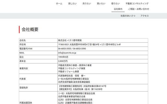Image resolution: width=167 pixels, height=104 pixels.
Task: Open the ホーム menu item
Action: pyautogui.click(x=59, y=3)
